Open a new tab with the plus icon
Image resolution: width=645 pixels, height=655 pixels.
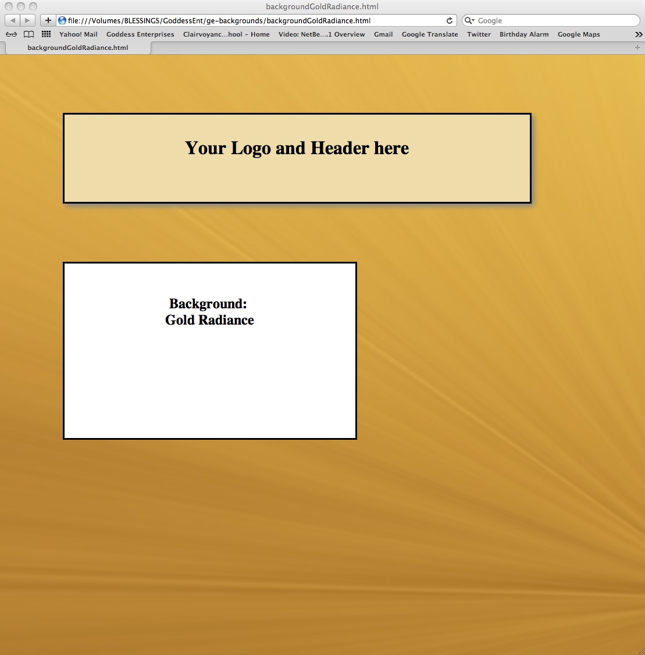637,48
